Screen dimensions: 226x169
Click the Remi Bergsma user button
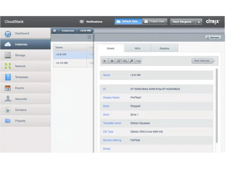183,22
